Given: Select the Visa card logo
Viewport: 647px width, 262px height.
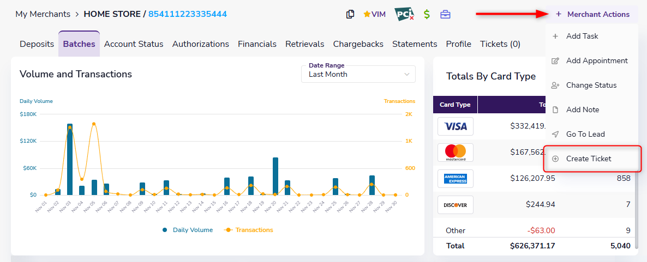Looking at the screenshot, I should coord(456,126).
